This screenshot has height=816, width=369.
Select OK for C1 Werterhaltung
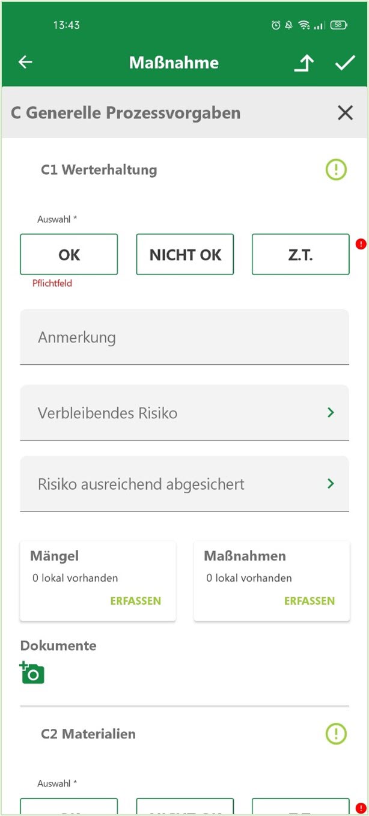coord(69,254)
